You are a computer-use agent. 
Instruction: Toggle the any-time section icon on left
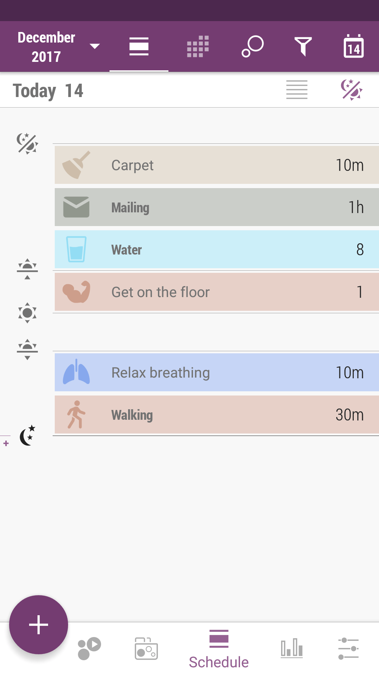click(x=27, y=143)
